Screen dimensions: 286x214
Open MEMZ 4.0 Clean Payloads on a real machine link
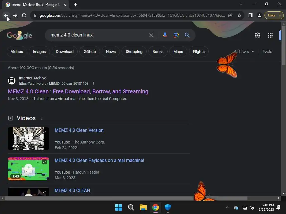[99, 160]
